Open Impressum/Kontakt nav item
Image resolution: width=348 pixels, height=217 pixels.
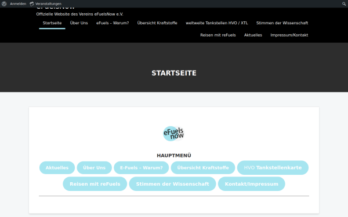coord(289,35)
